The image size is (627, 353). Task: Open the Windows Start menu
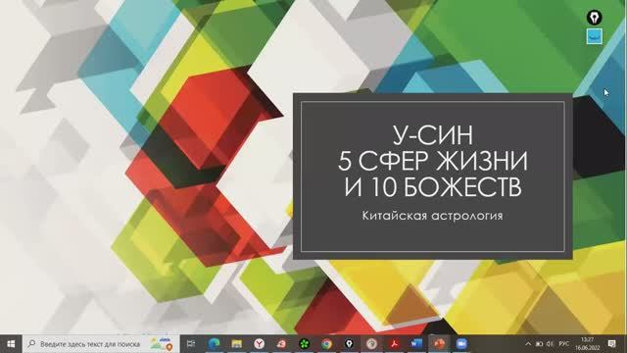coord(11,344)
